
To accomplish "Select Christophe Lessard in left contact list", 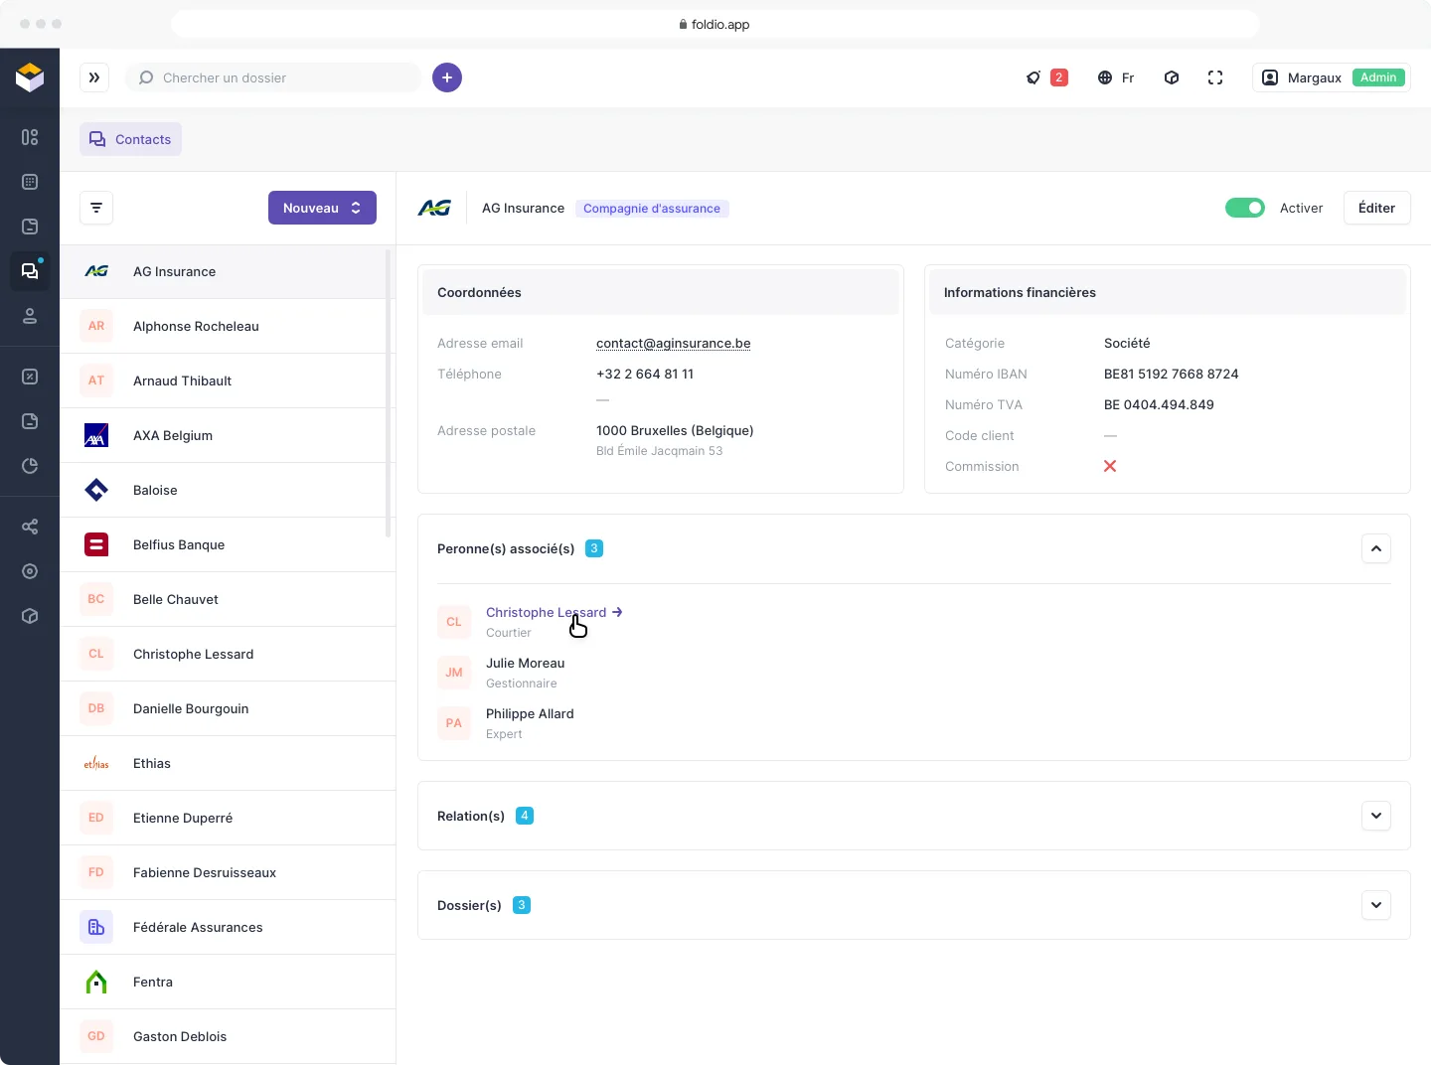I will click(x=228, y=654).
